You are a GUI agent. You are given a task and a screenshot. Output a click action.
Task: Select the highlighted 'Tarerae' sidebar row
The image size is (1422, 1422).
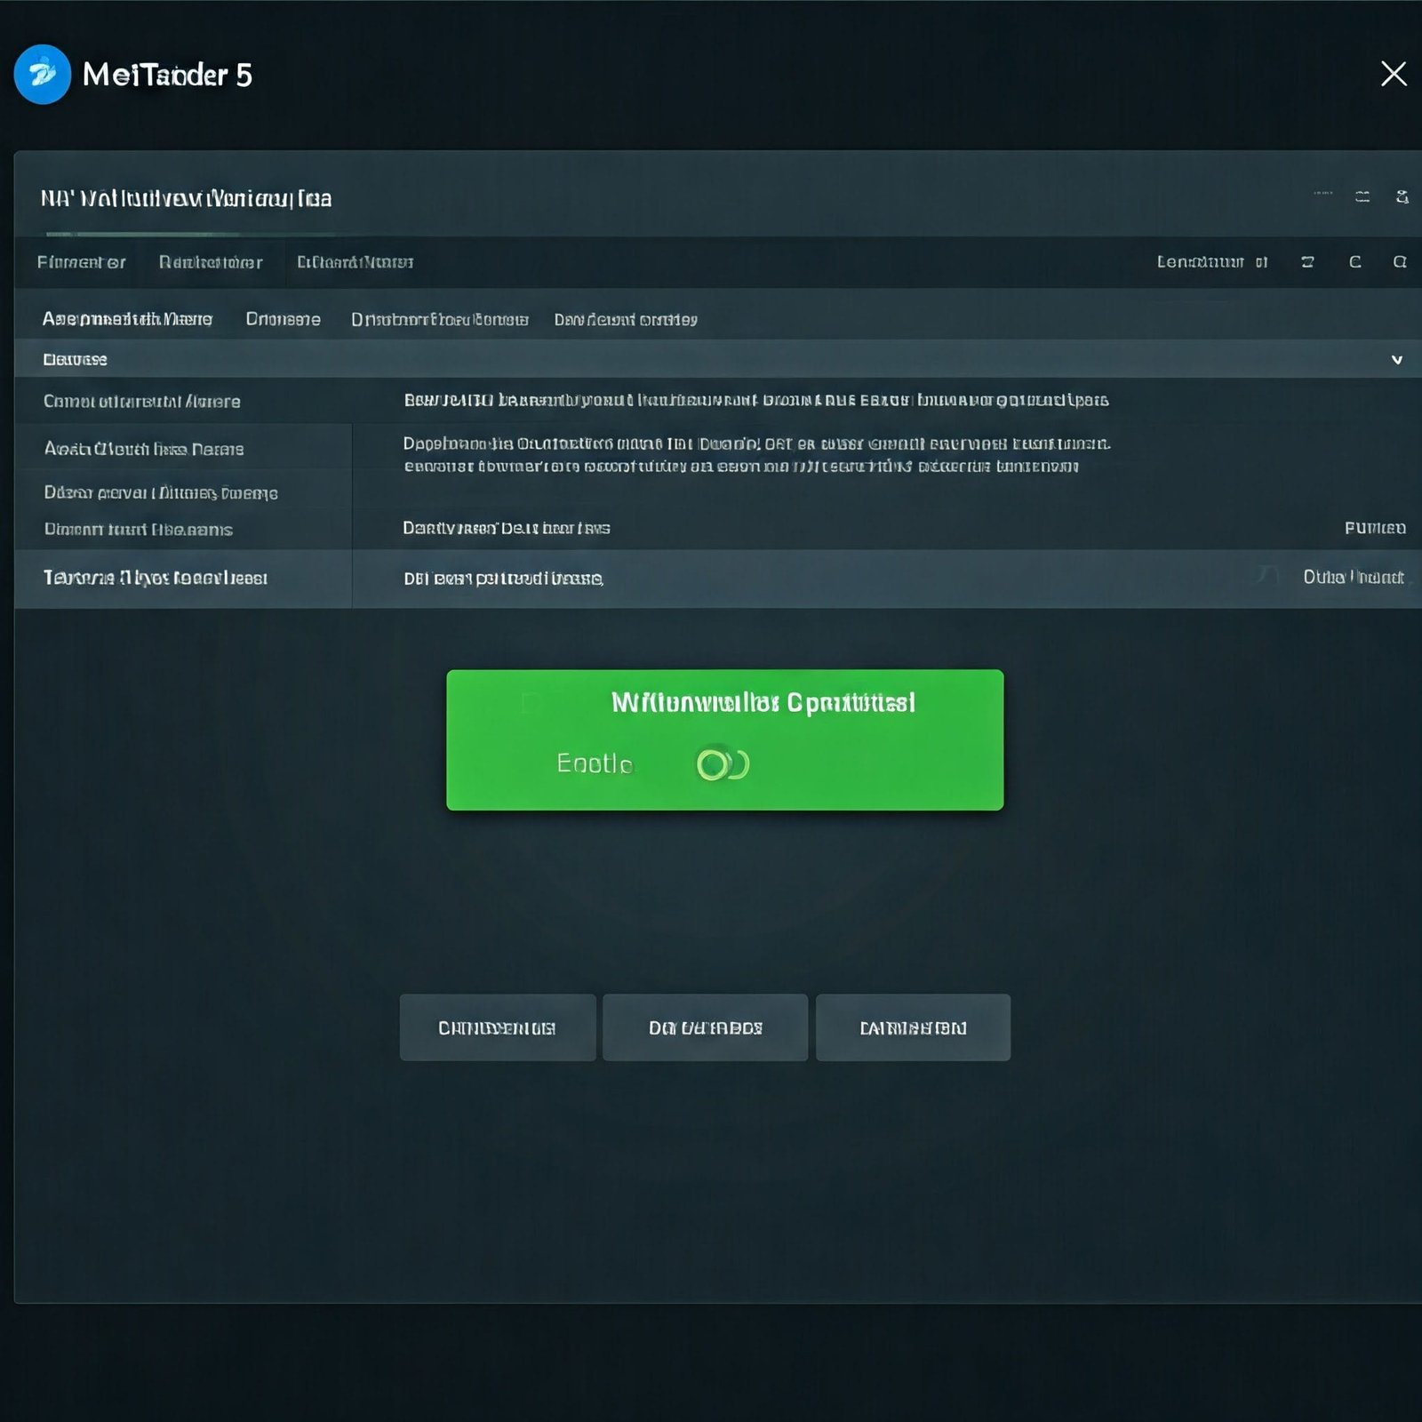click(183, 579)
